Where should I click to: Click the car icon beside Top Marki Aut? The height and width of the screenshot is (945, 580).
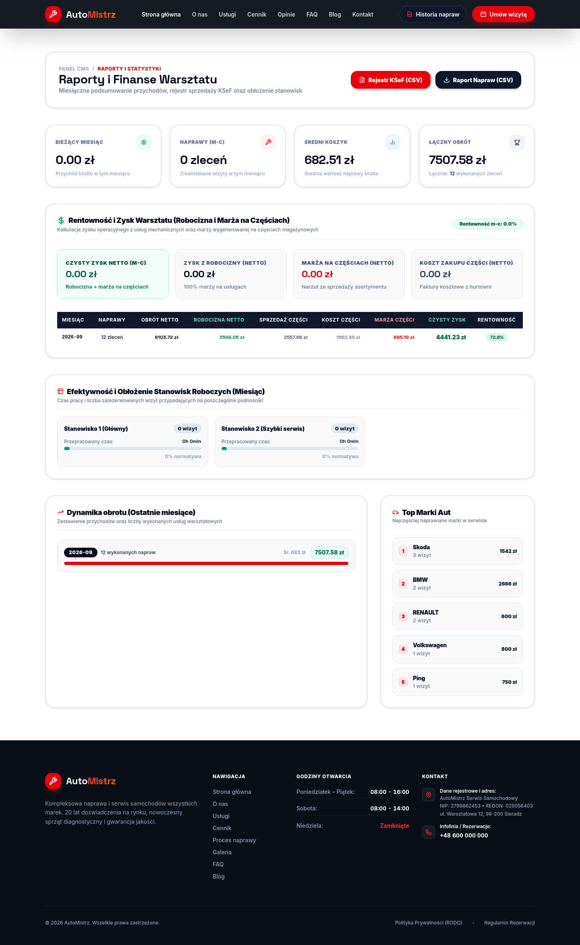[x=396, y=513]
